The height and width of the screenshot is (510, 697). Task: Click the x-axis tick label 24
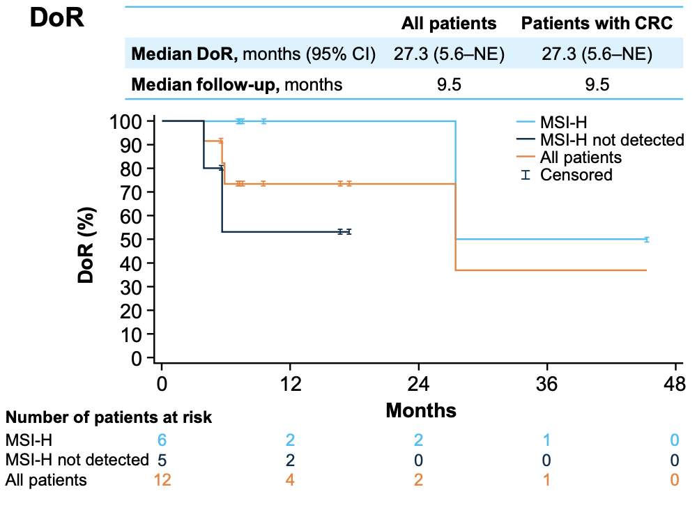coord(418,385)
